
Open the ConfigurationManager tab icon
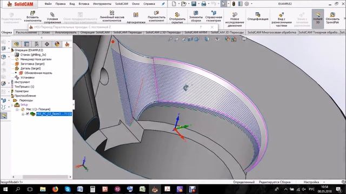[x=37, y=44]
